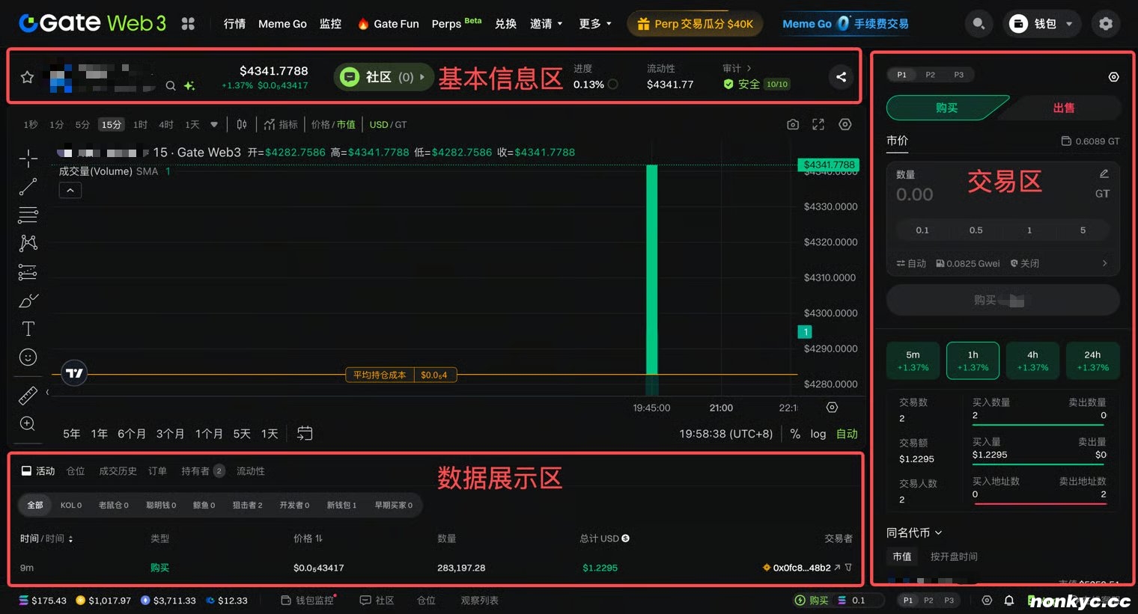Image resolution: width=1138 pixels, height=614 pixels.
Task: Open the settings gear in the top navigation
Action: 1106,24
